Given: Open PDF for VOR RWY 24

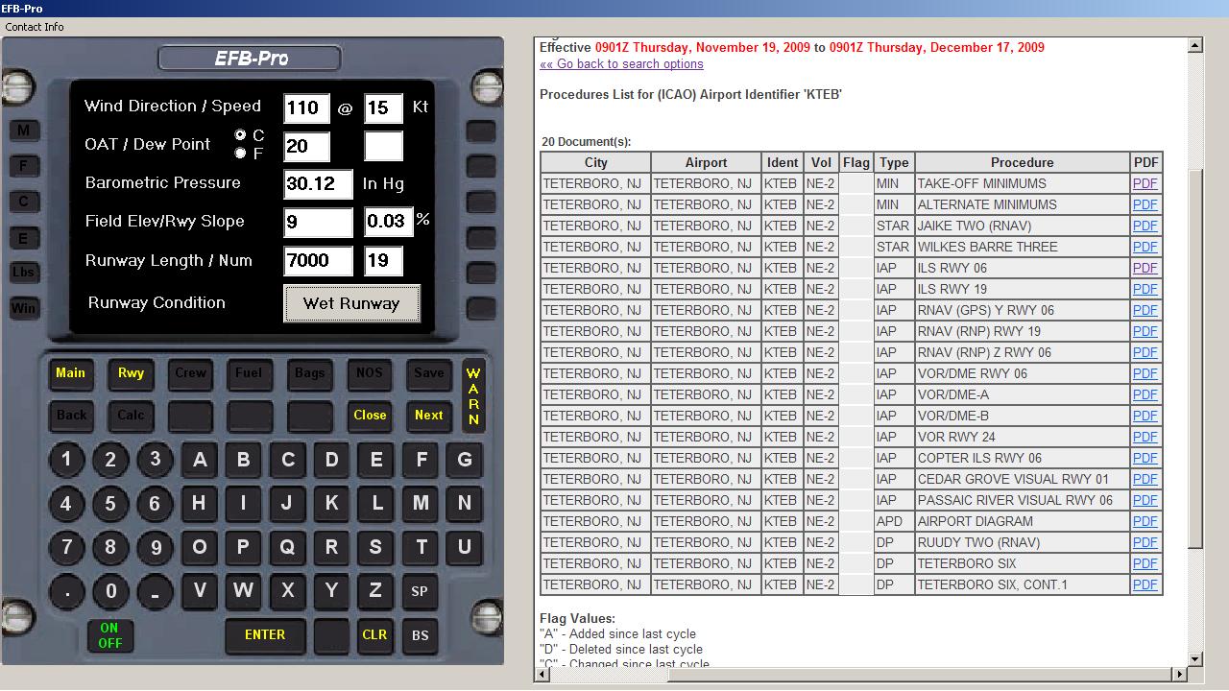Looking at the screenshot, I should click(1145, 437).
